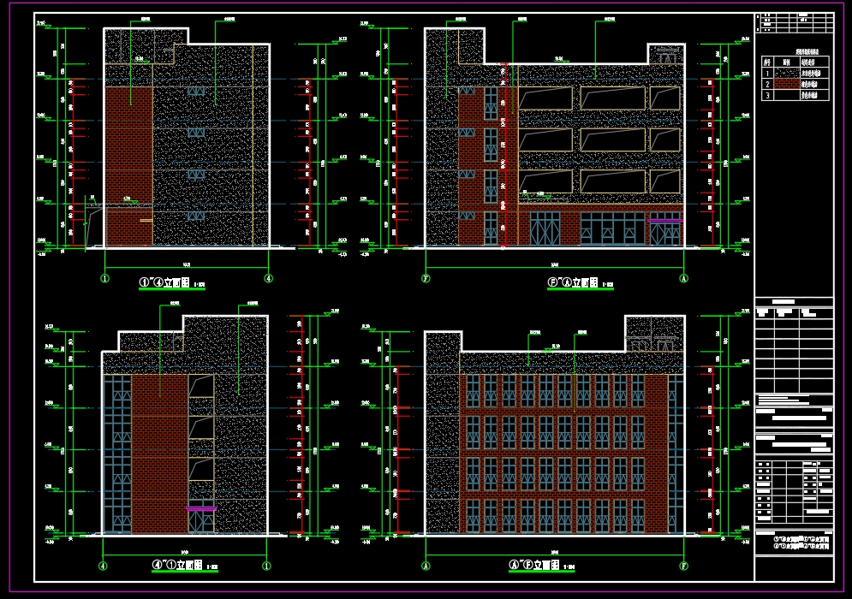Click axis bubble Ⓐ under the bottom-right elevation

click(426, 566)
